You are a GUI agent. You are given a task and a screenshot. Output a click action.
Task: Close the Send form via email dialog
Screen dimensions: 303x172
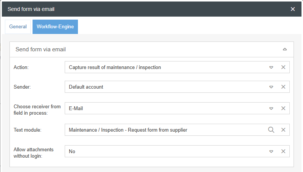point(293,9)
